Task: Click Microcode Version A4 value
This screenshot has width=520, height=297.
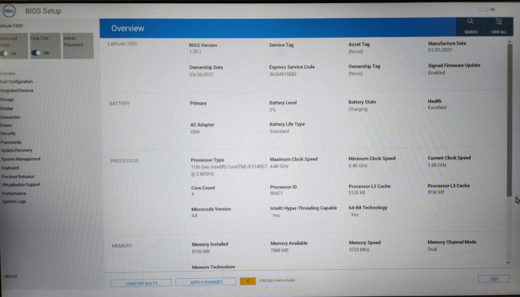Action: tap(194, 216)
